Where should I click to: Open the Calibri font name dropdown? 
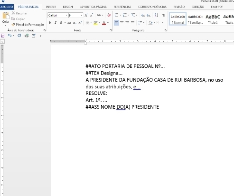point(66,15)
